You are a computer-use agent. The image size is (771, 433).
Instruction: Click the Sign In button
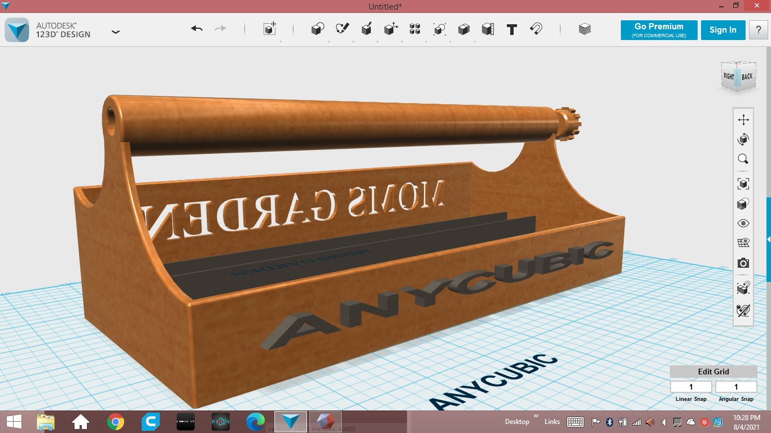click(723, 30)
